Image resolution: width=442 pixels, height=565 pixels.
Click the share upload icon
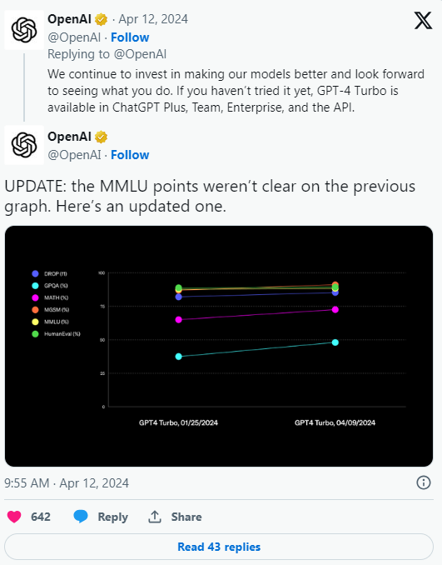pos(155,517)
